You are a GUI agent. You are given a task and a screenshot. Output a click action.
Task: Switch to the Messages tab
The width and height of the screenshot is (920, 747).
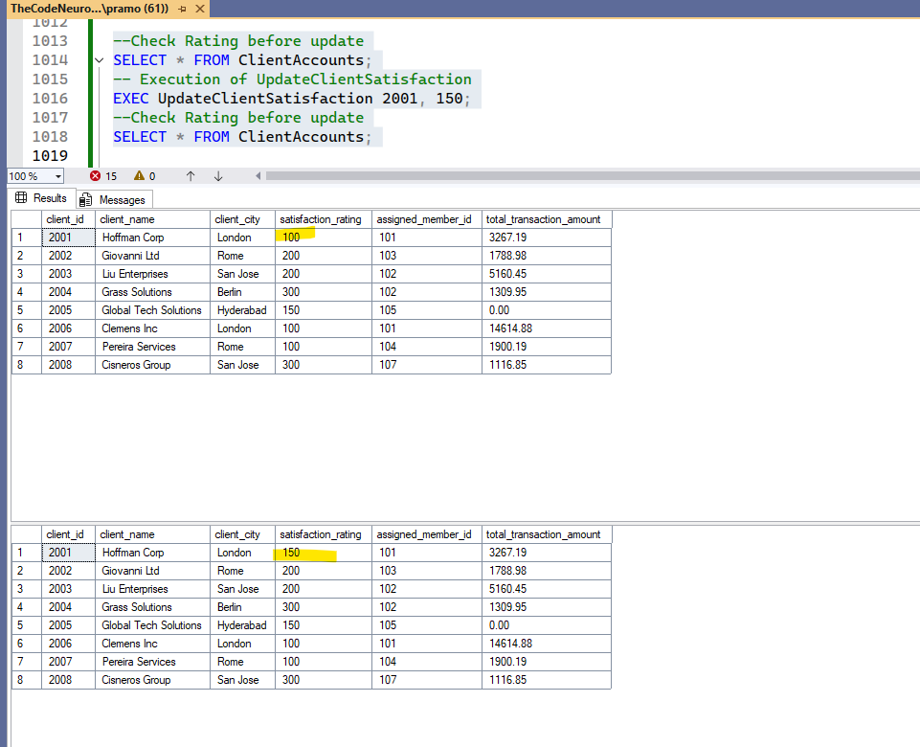click(x=115, y=200)
